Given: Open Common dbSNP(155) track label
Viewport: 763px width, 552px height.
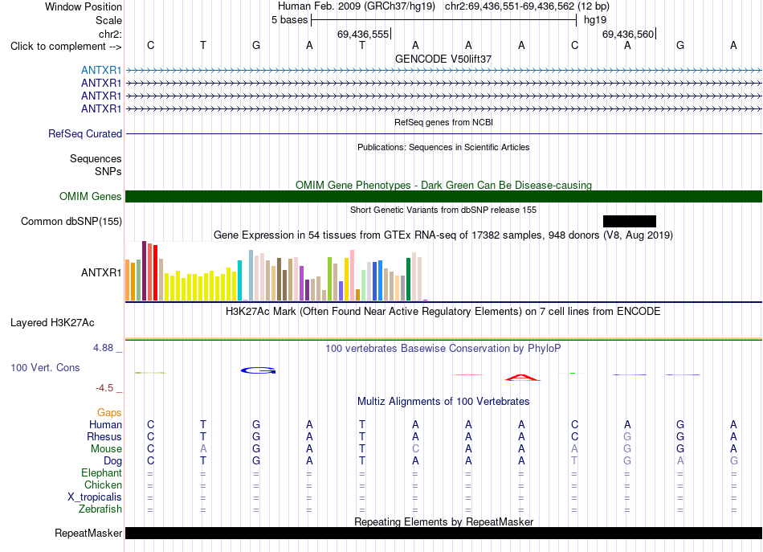Looking at the screenshot, I should [71, 222].
